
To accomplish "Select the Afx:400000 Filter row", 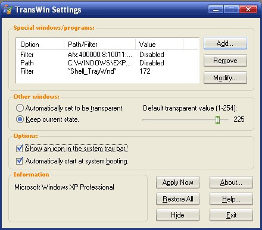I will pos(107,55).
